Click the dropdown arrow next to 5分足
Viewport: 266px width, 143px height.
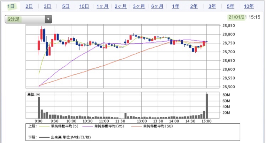48,19
